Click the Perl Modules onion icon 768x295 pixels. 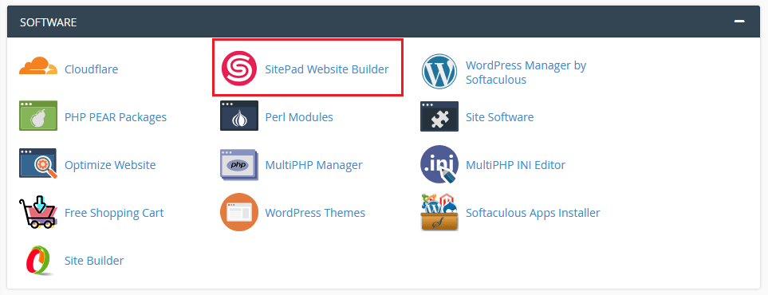tap(239, 116)
